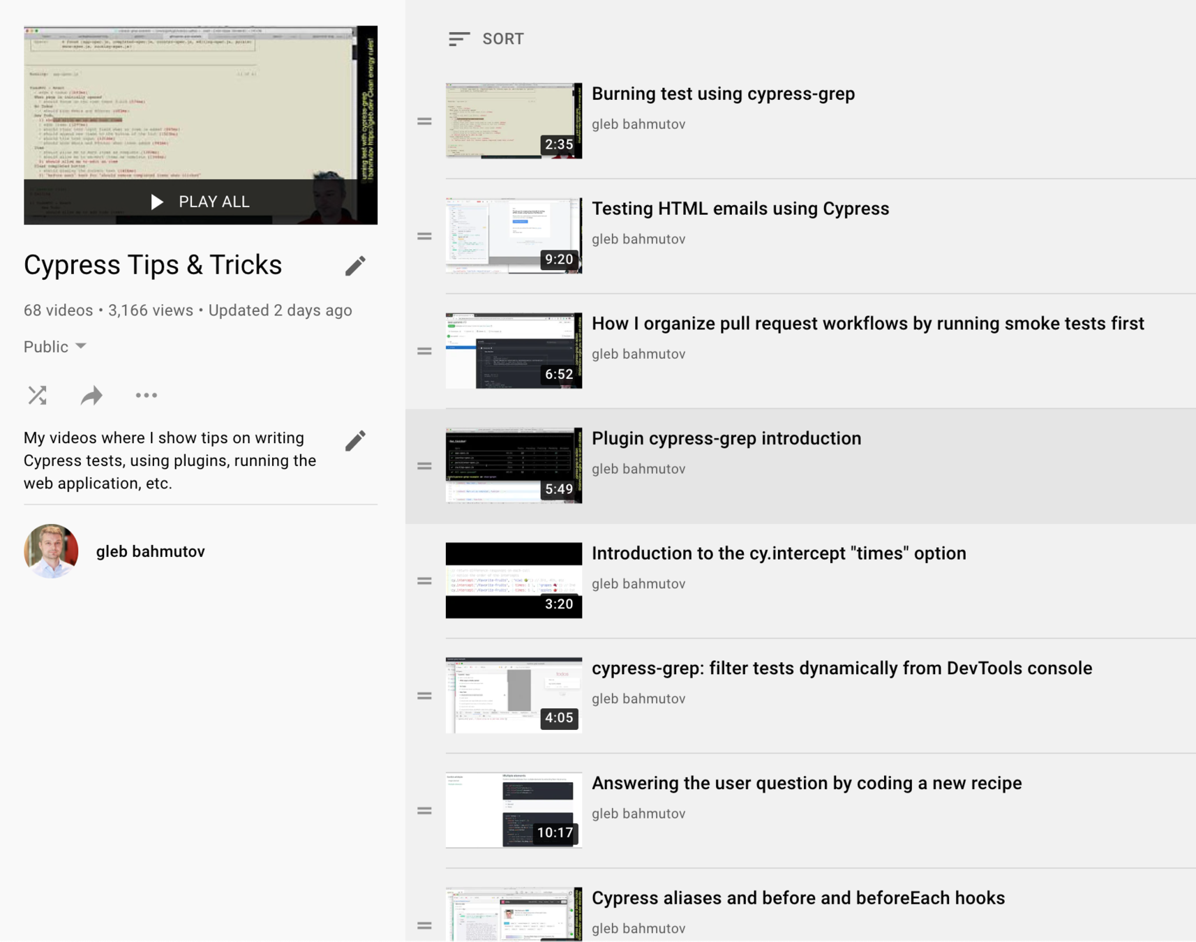
Task: Open thumbnail of smoke tests workflow video
Action: [514, 350]
